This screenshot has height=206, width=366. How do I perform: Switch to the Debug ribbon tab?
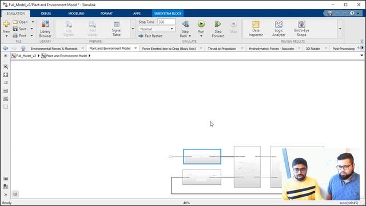point(46,13)
